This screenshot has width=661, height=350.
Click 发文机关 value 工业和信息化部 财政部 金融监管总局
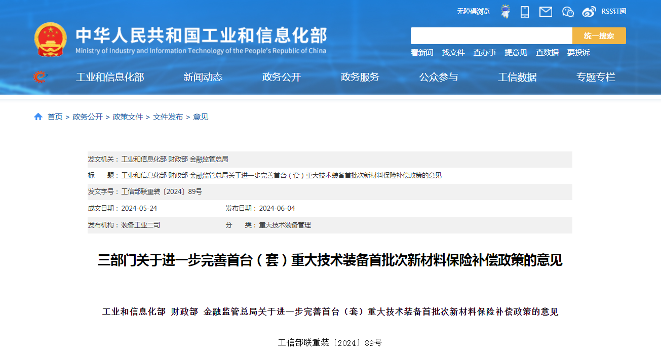pyautogui.click(x=175, y=159)
